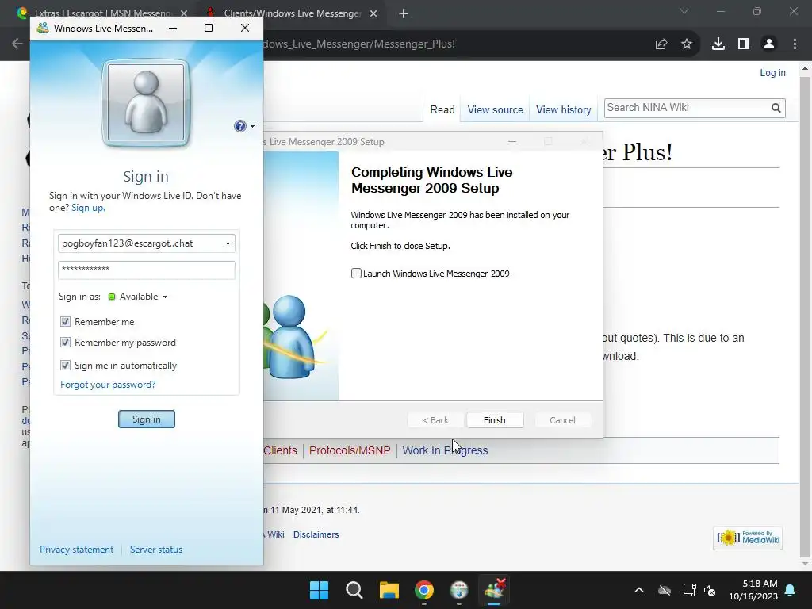Click the Back button in Setup wizard
Viewport: 812px width, 609px height.
coord(435,420)
